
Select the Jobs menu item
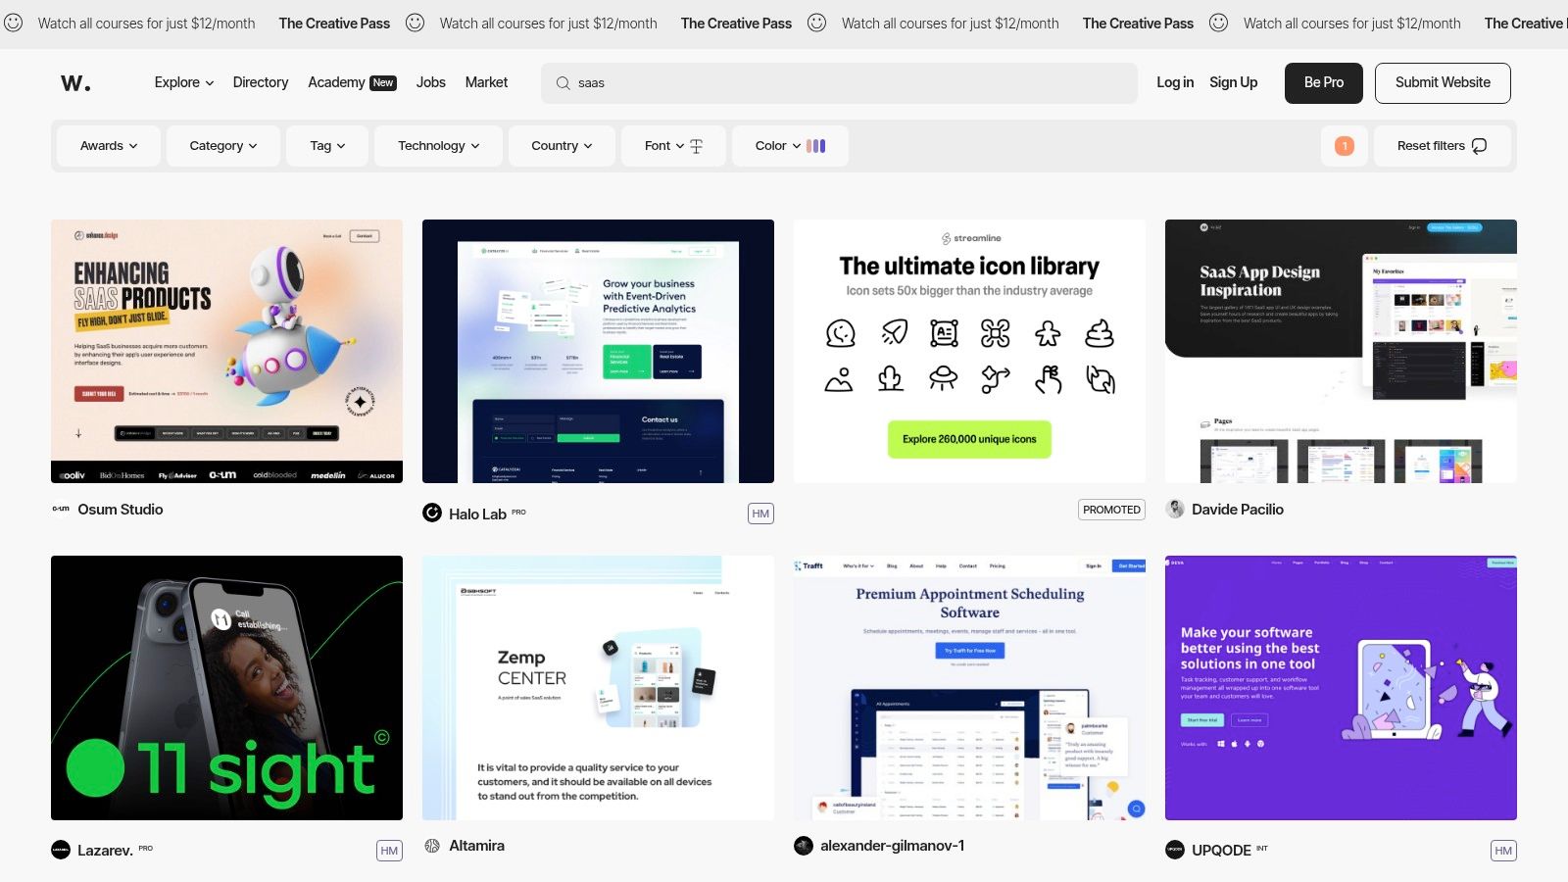point(430,82)
